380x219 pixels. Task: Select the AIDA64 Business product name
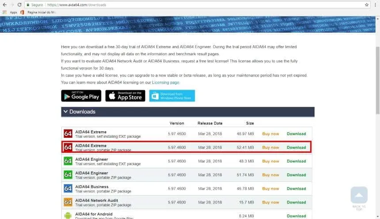coord(91,187)
